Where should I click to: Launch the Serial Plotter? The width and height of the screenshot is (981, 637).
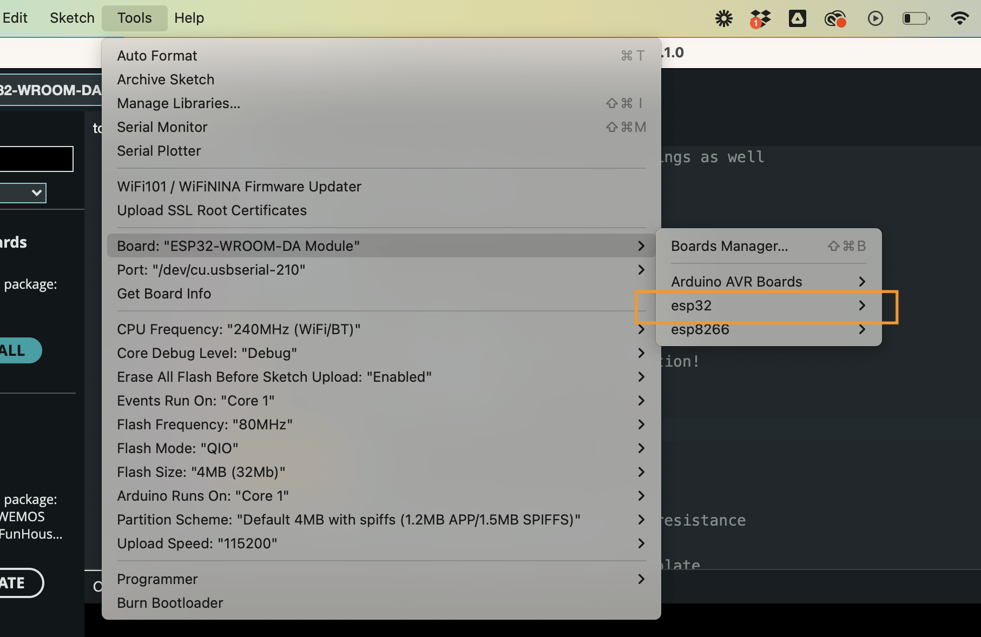click(x=381, y=151)
